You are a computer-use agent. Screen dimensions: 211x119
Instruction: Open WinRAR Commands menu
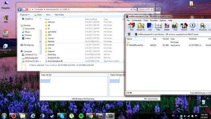pyautogui.click(x=136, y=20)
